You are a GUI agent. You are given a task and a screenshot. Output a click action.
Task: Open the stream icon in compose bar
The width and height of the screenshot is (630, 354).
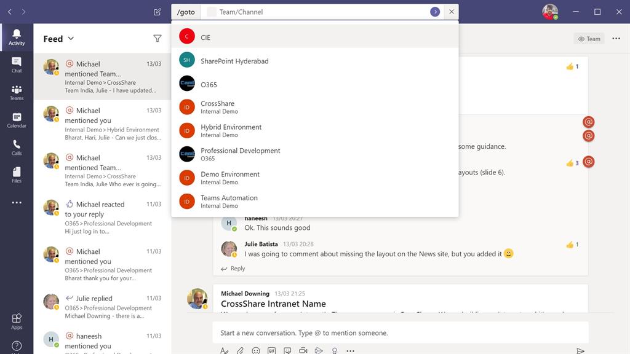click(319, 351)
